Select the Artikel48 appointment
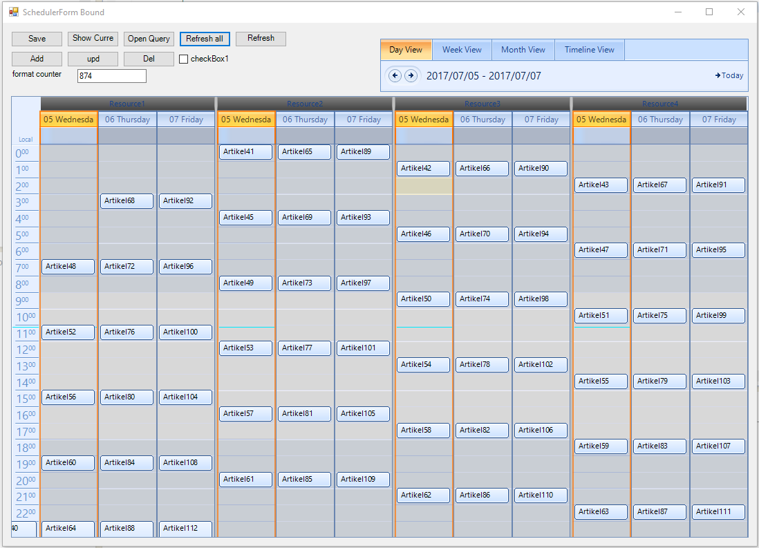759x548 pixels. (x=68, y=266)
